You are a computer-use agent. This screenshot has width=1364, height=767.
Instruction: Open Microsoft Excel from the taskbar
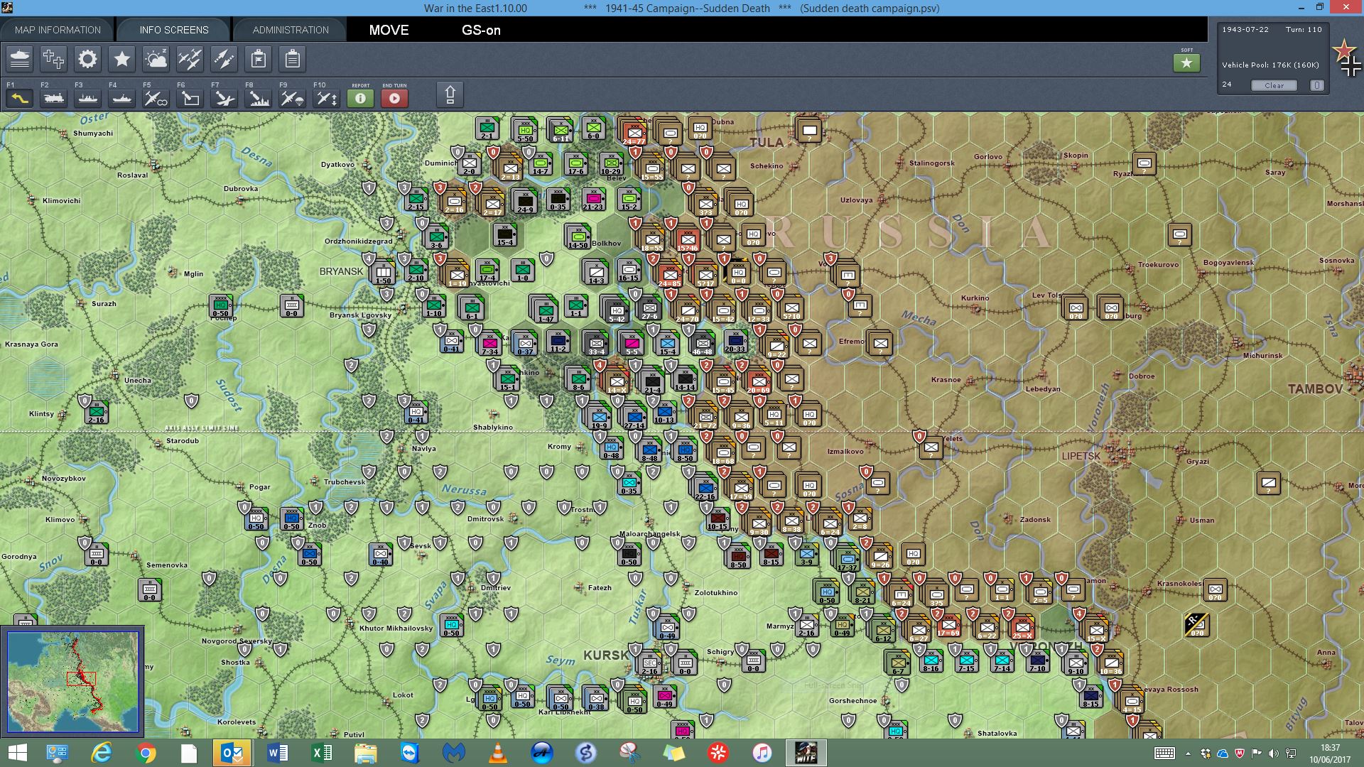pos(321,753)
